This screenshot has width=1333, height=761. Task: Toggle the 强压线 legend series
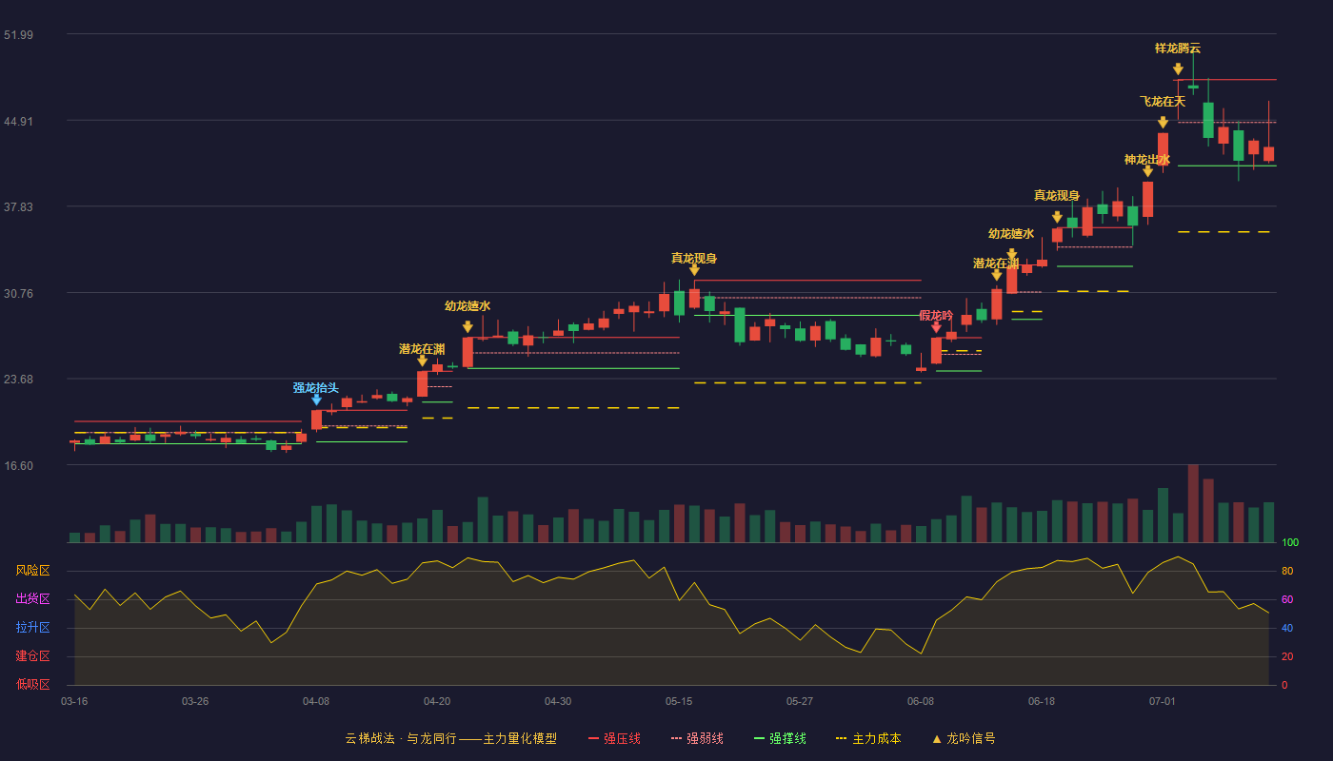[614, 738]
